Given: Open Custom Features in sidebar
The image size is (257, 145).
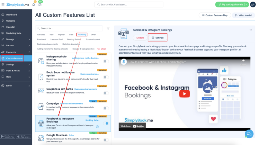Looking at the screenshot, I should pos(16,58).
